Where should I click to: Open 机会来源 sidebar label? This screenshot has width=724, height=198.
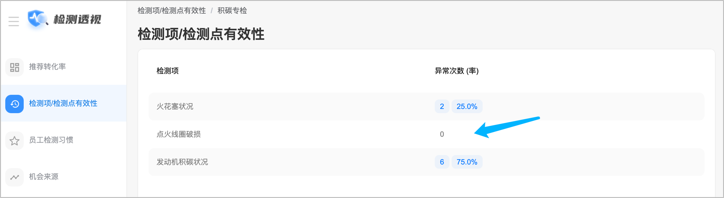click(44, 176)
